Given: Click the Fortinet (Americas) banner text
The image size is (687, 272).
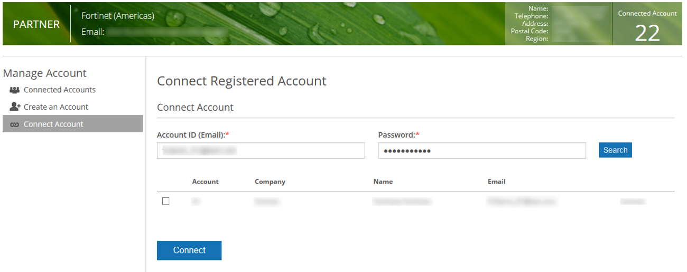Looking at the screenshot, I should [118, 16].
